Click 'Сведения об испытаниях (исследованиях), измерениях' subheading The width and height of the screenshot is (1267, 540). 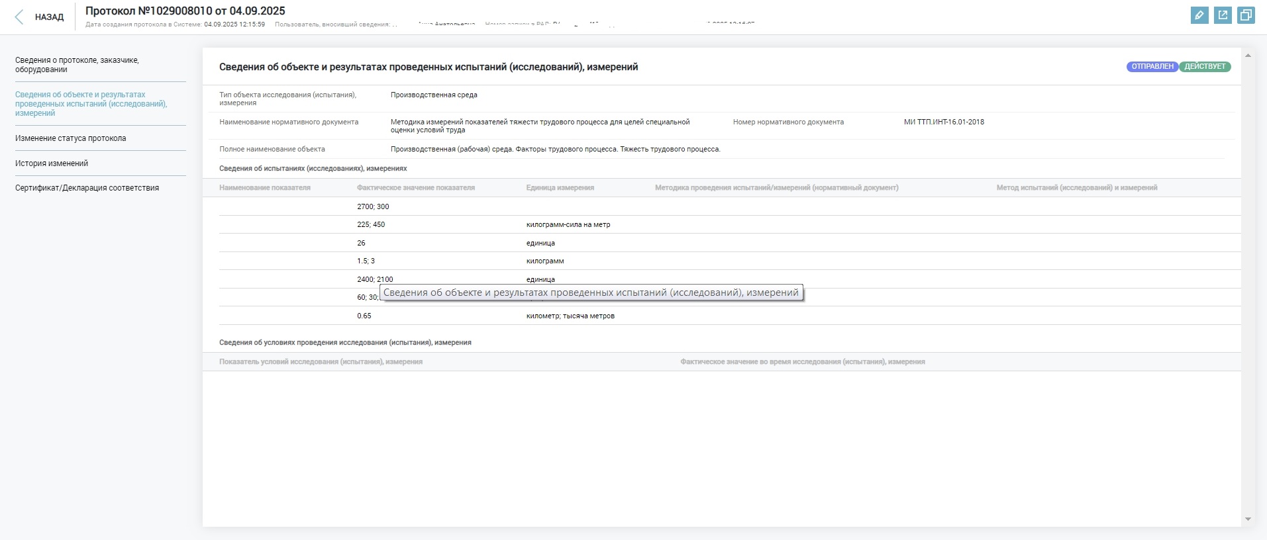point(313,169)
